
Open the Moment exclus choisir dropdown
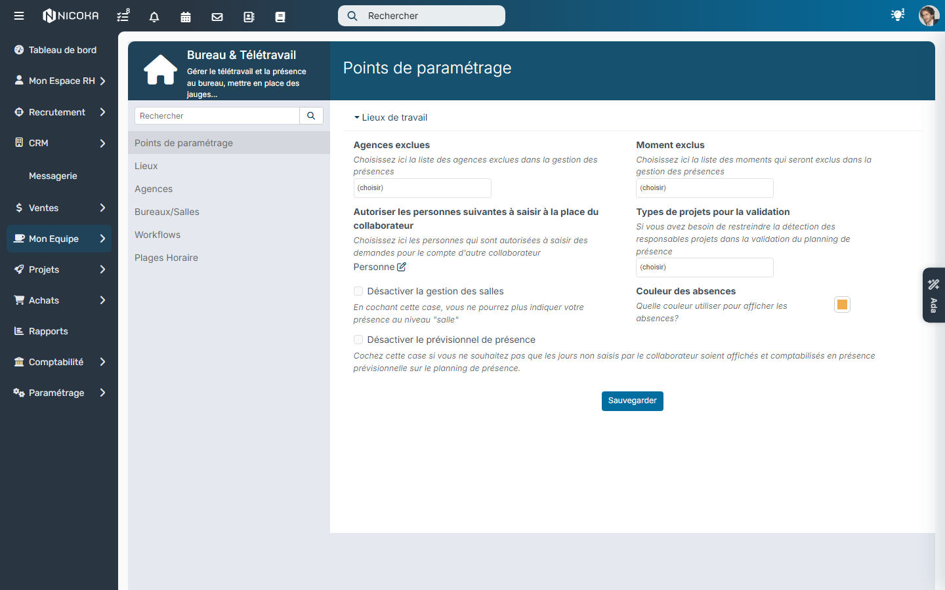(705, 188)
